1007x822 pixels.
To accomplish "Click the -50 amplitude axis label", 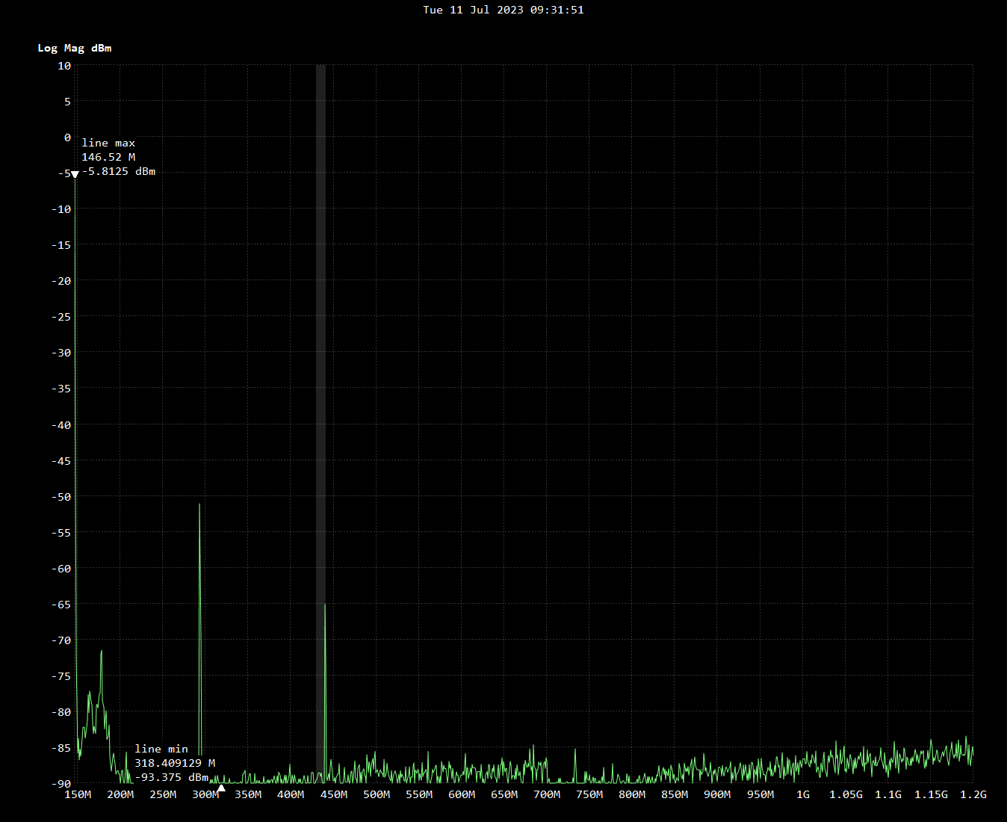I will pyautogui.click(x=61, y=497).
